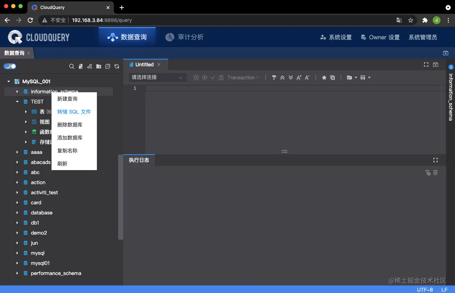455x293 pixels.
Task: Select 复制名称 in context menu
Action: pos(74,151)
